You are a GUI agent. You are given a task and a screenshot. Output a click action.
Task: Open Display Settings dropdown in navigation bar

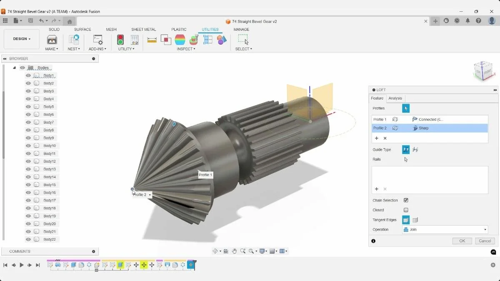pos(264,251)
